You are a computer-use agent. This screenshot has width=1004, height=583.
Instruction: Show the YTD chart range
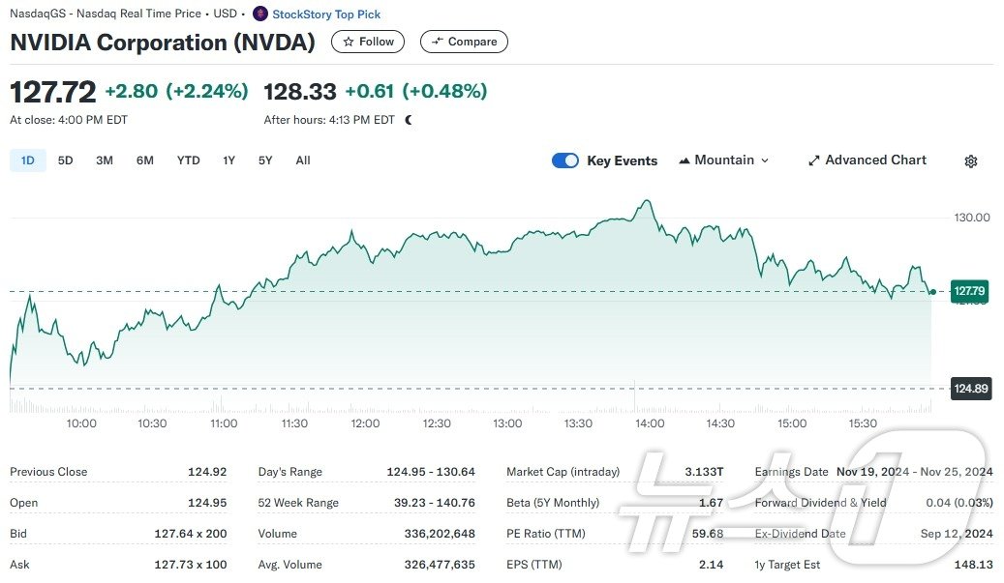188,160
